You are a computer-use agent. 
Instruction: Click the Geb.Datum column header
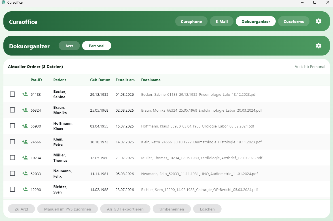100,80
